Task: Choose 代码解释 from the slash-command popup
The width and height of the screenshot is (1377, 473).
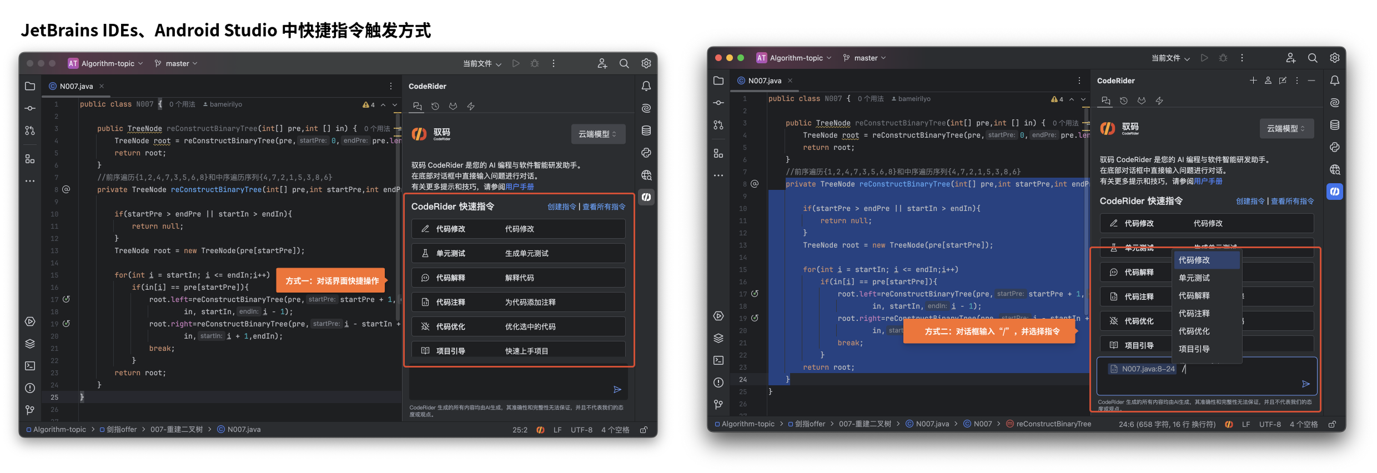Action: tap(1207, 295)
